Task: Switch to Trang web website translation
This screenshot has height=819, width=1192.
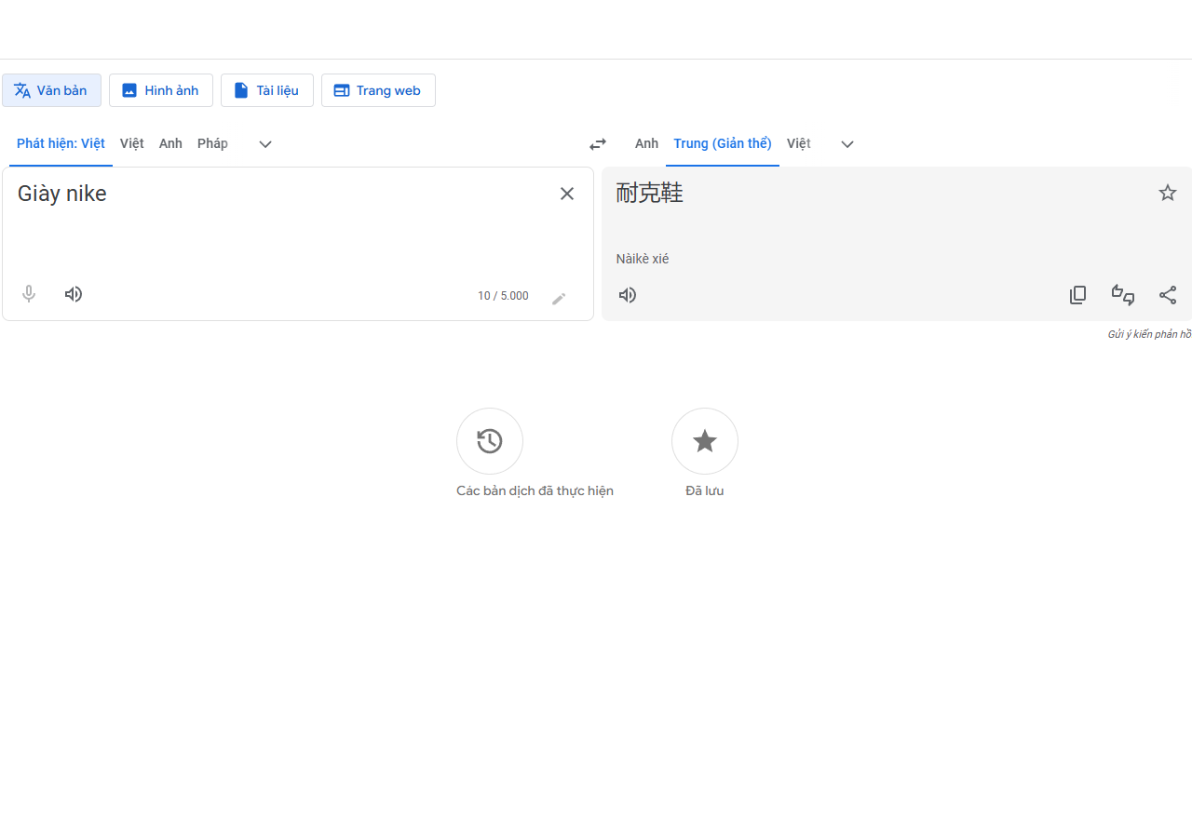Action: pyautogui.click(x=378, y=90)
